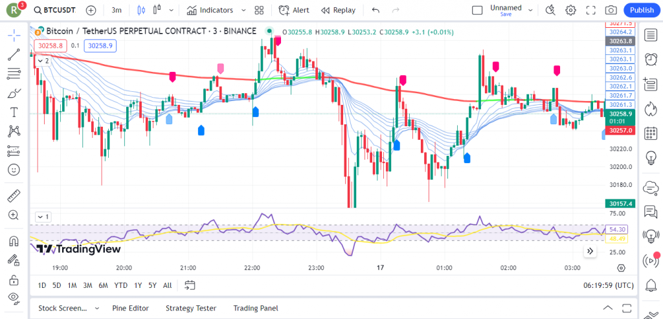Open the Strategy Tester tab
663x319 pixels.
(x=191, y=309)
